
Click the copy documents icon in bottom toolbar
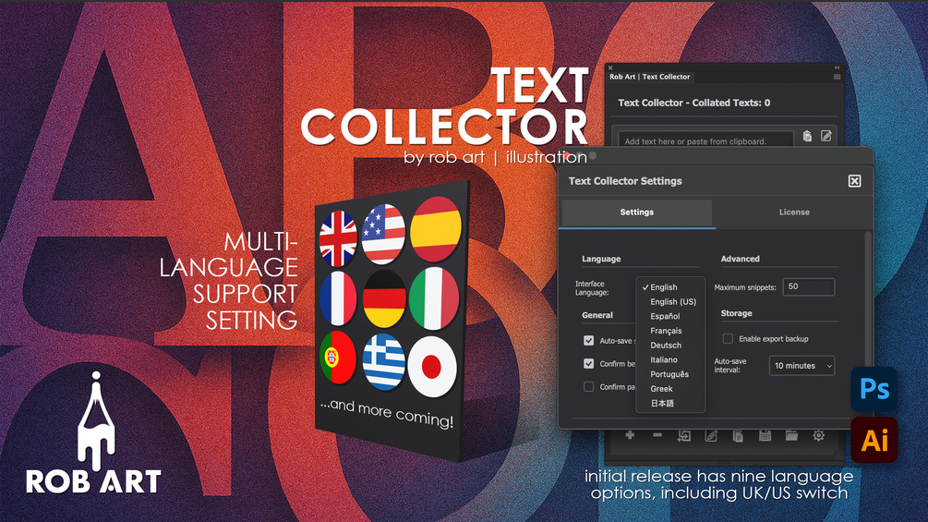pos(738,435)
